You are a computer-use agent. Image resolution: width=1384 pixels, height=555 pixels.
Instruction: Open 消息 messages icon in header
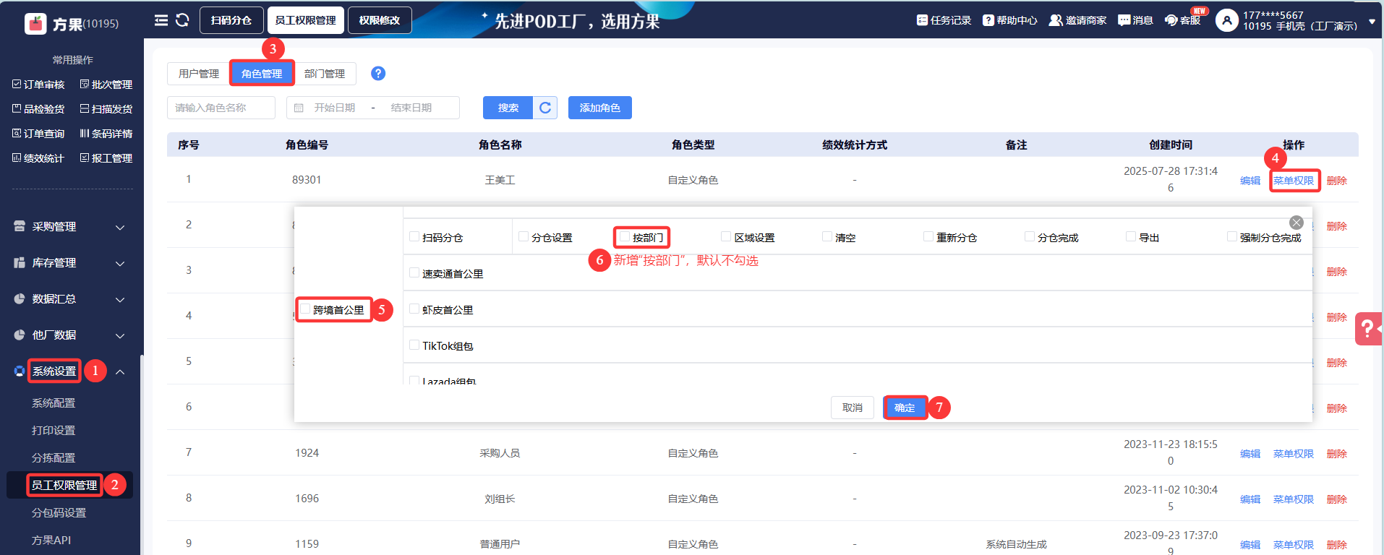pyautogui.click(x=1135, y=20)
